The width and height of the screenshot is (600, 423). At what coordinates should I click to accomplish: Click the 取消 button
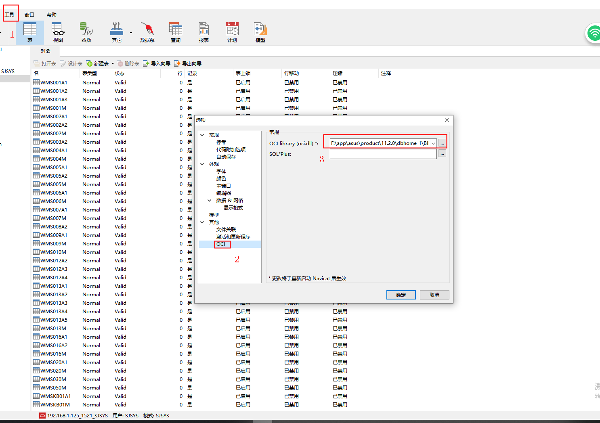(x=434, y=295)
